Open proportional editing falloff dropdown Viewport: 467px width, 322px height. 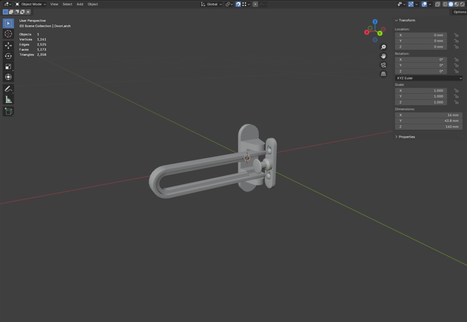263,4
